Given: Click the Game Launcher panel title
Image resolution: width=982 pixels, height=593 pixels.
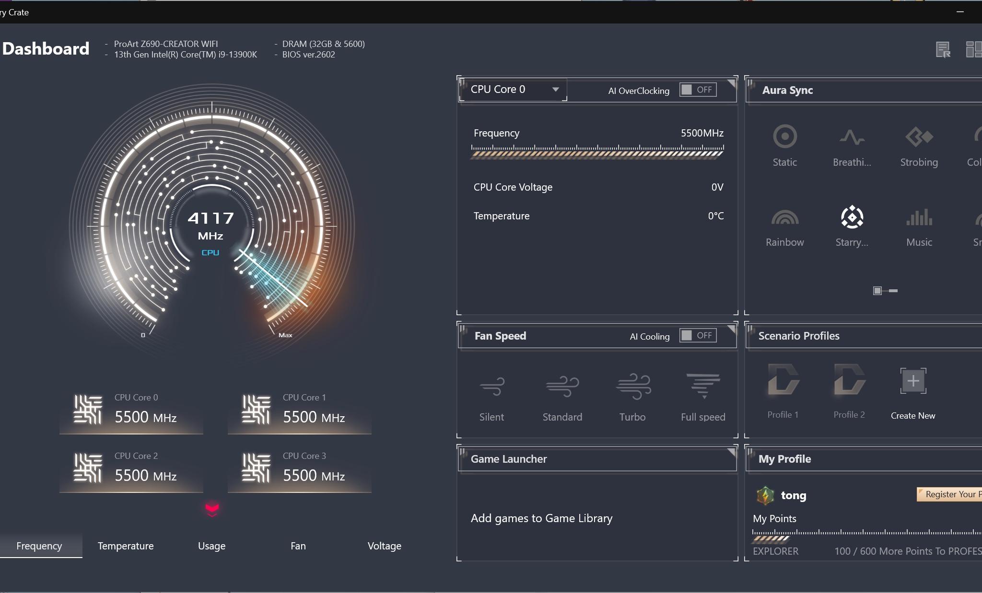Looking at the screenshot, I should click(509, 459).
